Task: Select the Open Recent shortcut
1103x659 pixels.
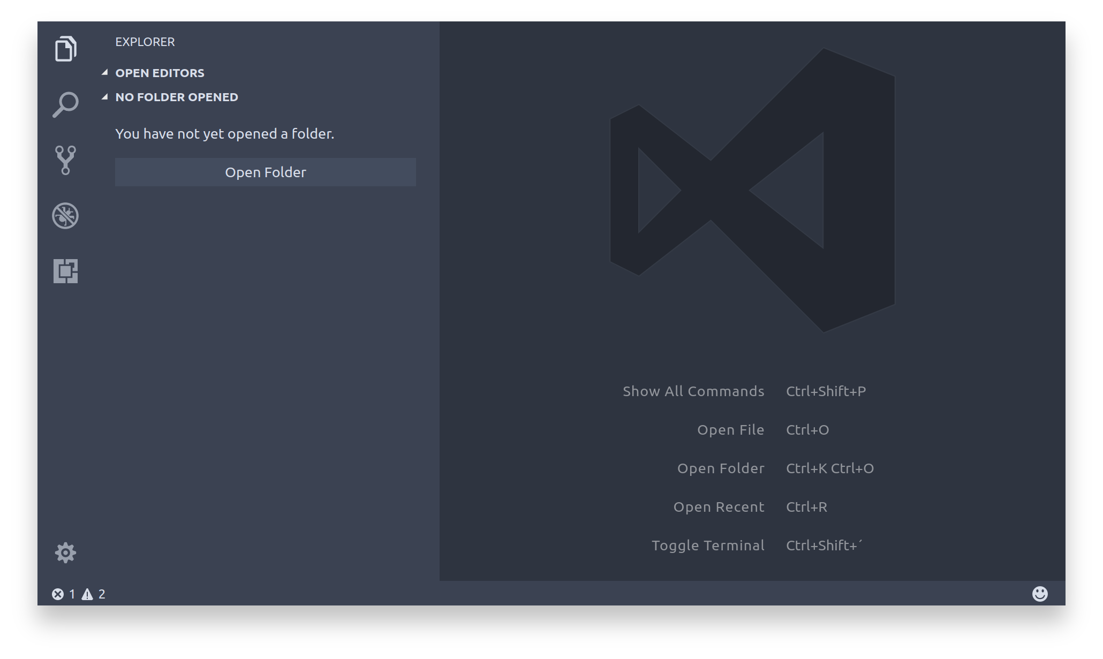Action: click(719, 506)
